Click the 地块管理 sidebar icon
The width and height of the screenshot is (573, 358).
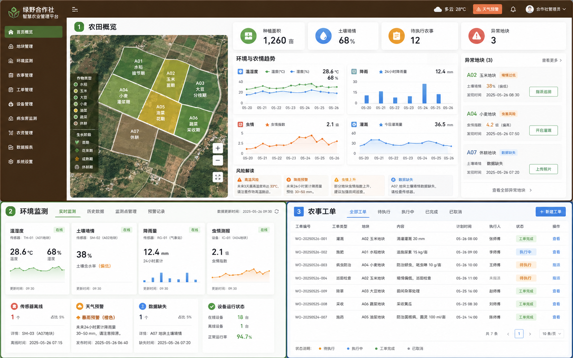point(11,46)
